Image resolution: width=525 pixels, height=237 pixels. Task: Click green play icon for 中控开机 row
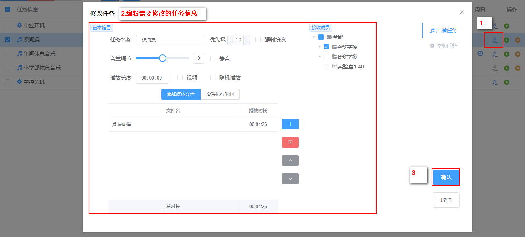[x=506, y=26]
